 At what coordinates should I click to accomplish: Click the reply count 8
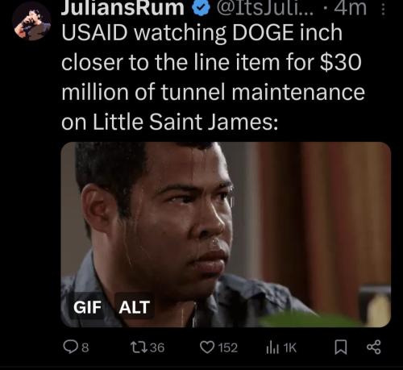click(85, 347)
